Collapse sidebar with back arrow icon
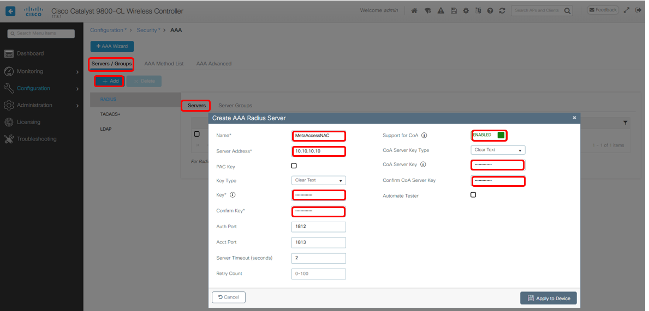649x311 pixels. pos(10,11)
